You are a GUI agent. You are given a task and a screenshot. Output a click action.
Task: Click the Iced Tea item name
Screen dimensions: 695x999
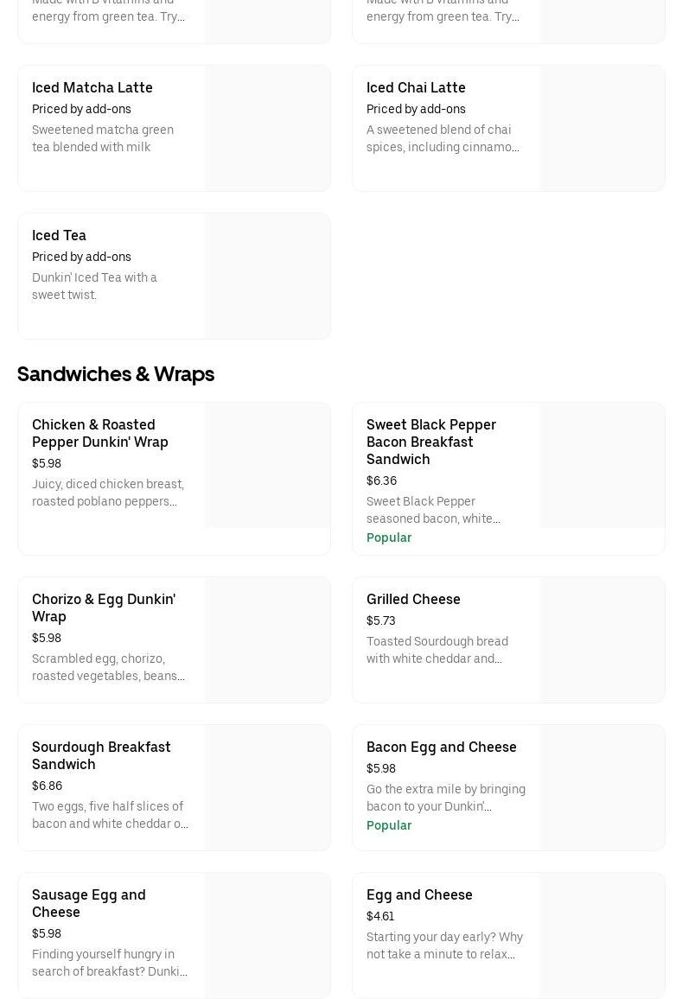pos(59,235)
